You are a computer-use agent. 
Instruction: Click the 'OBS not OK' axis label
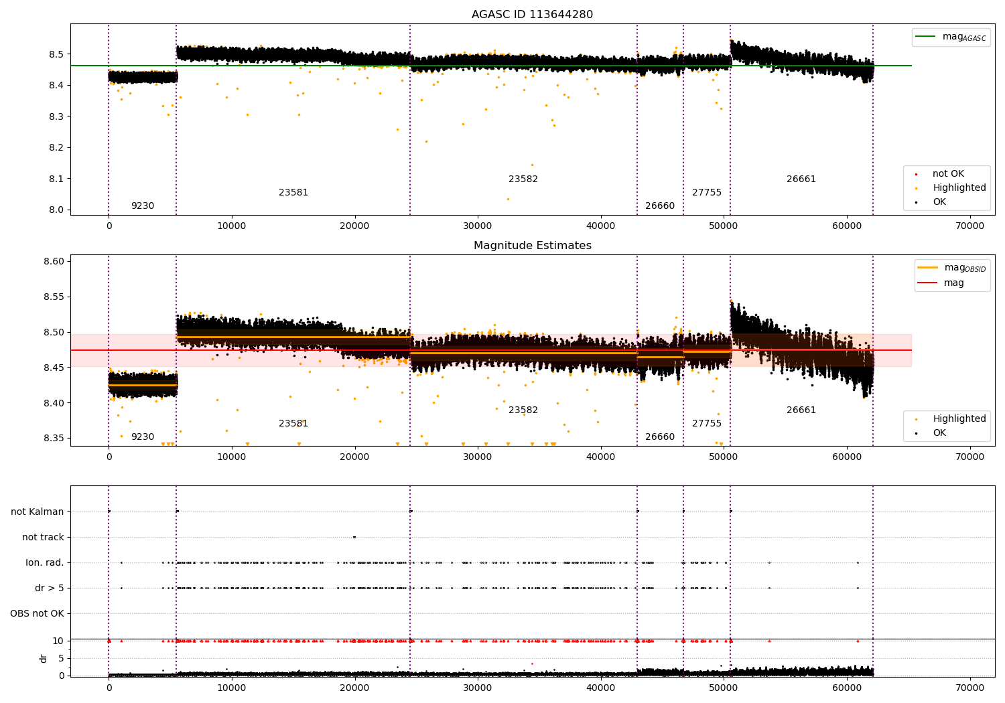pos(37,613)
